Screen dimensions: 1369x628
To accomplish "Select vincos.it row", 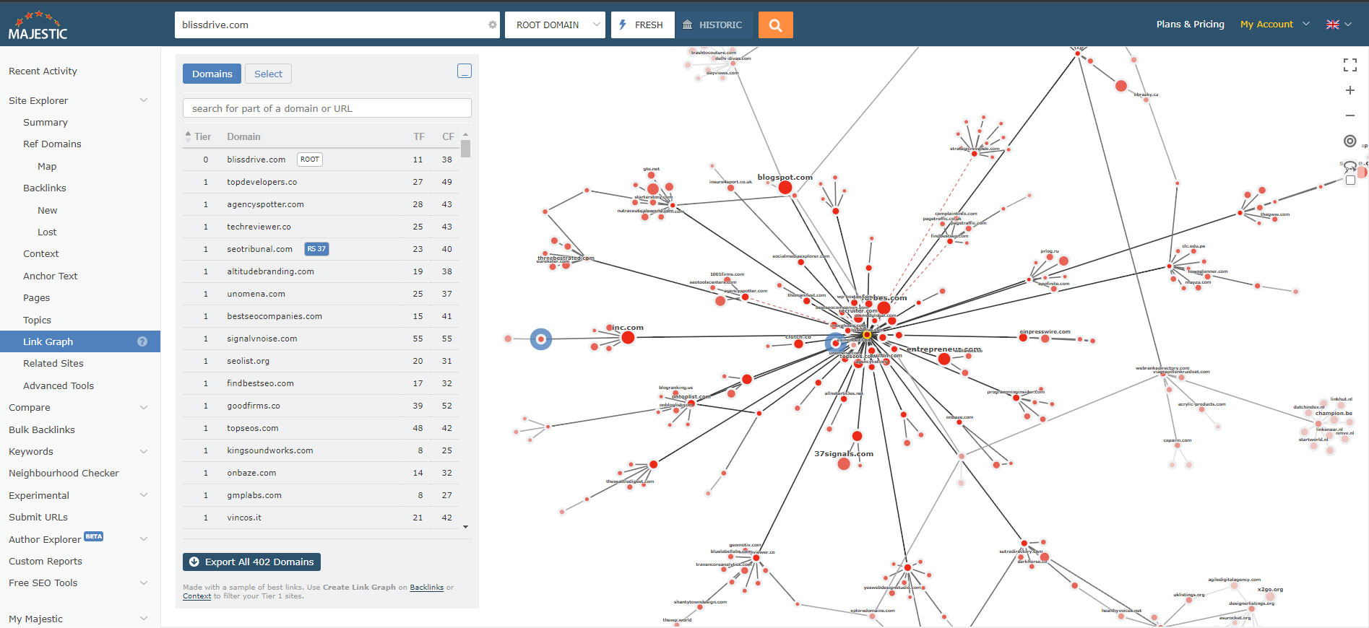I will click(x=321, y=518).
